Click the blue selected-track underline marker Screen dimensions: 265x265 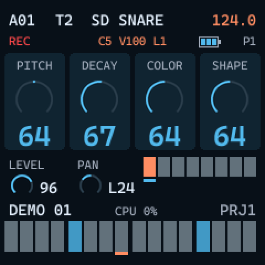(x=150, y=181)
